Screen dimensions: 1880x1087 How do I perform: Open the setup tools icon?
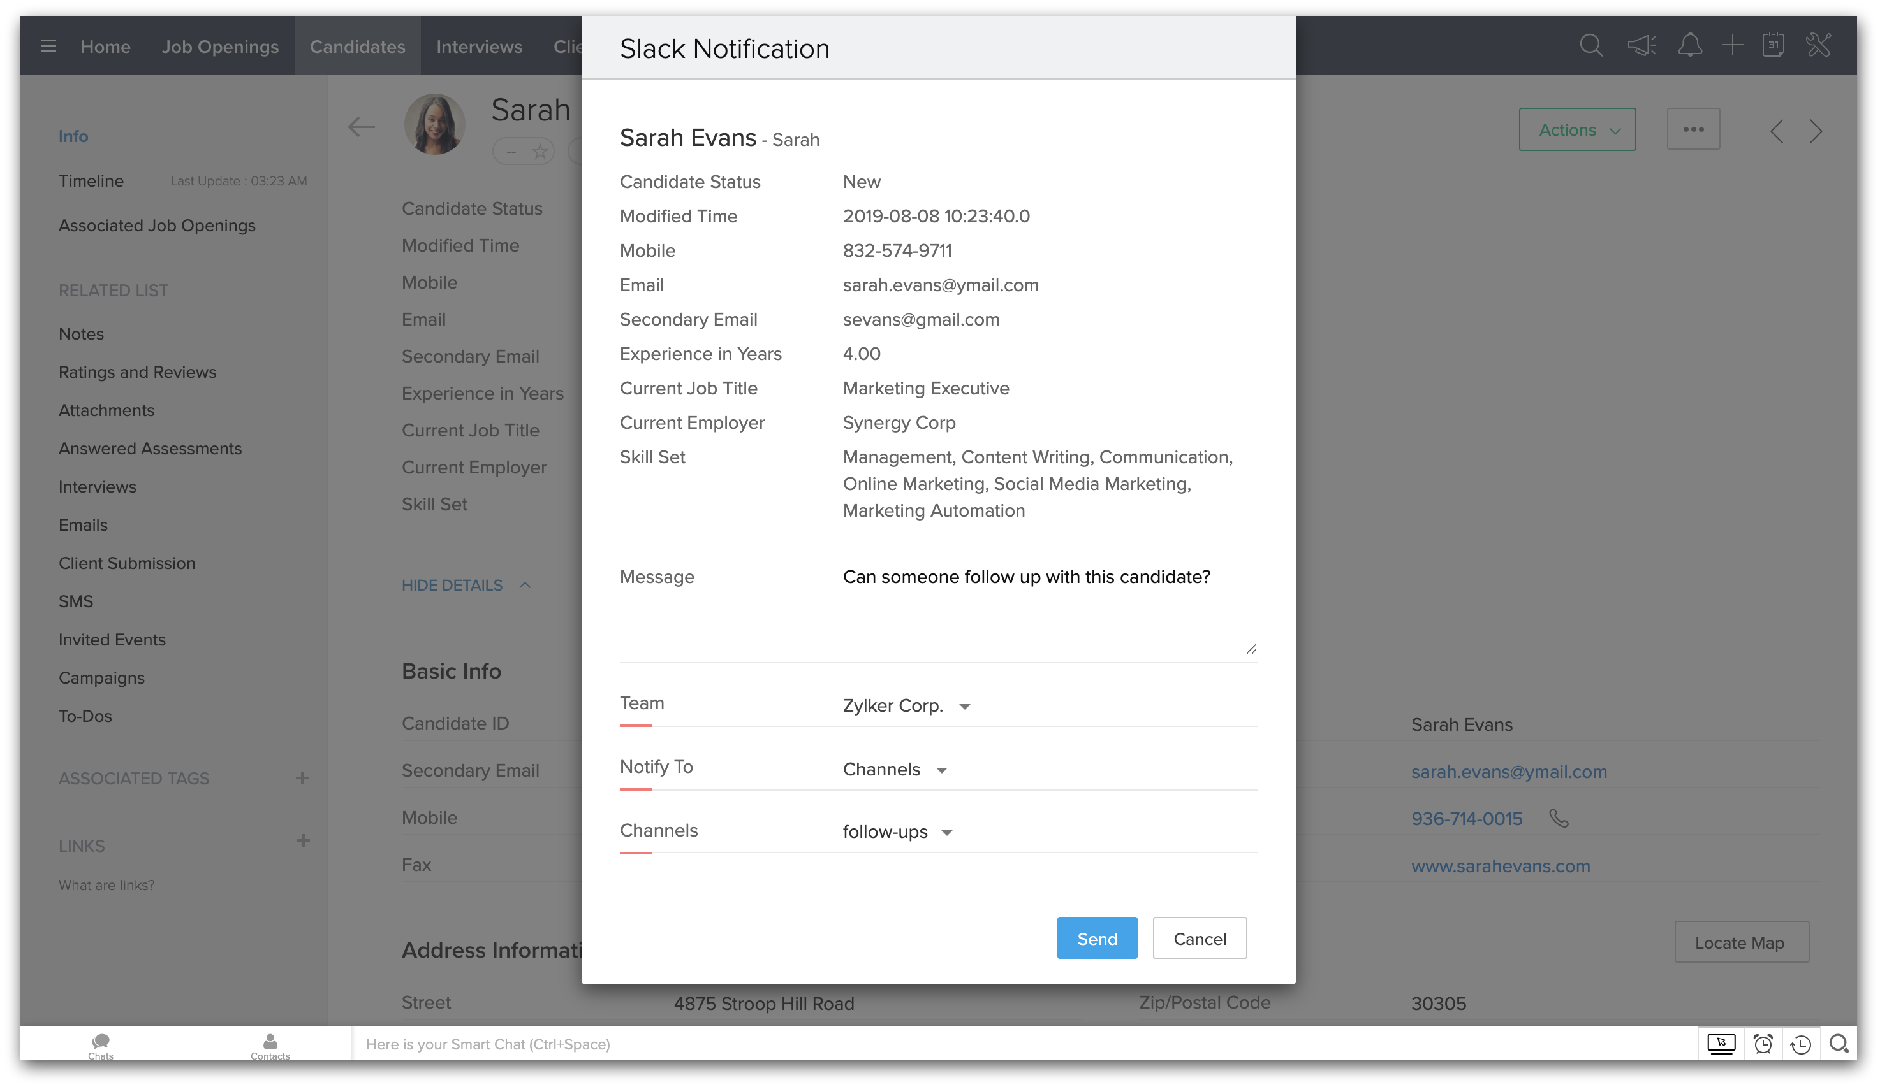click(x=1819, y=47)
